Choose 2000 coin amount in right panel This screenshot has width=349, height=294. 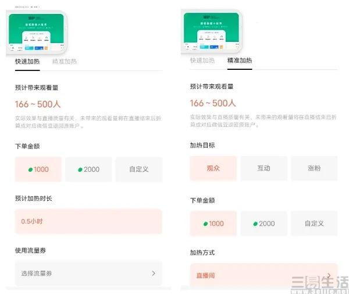(263, 224)
